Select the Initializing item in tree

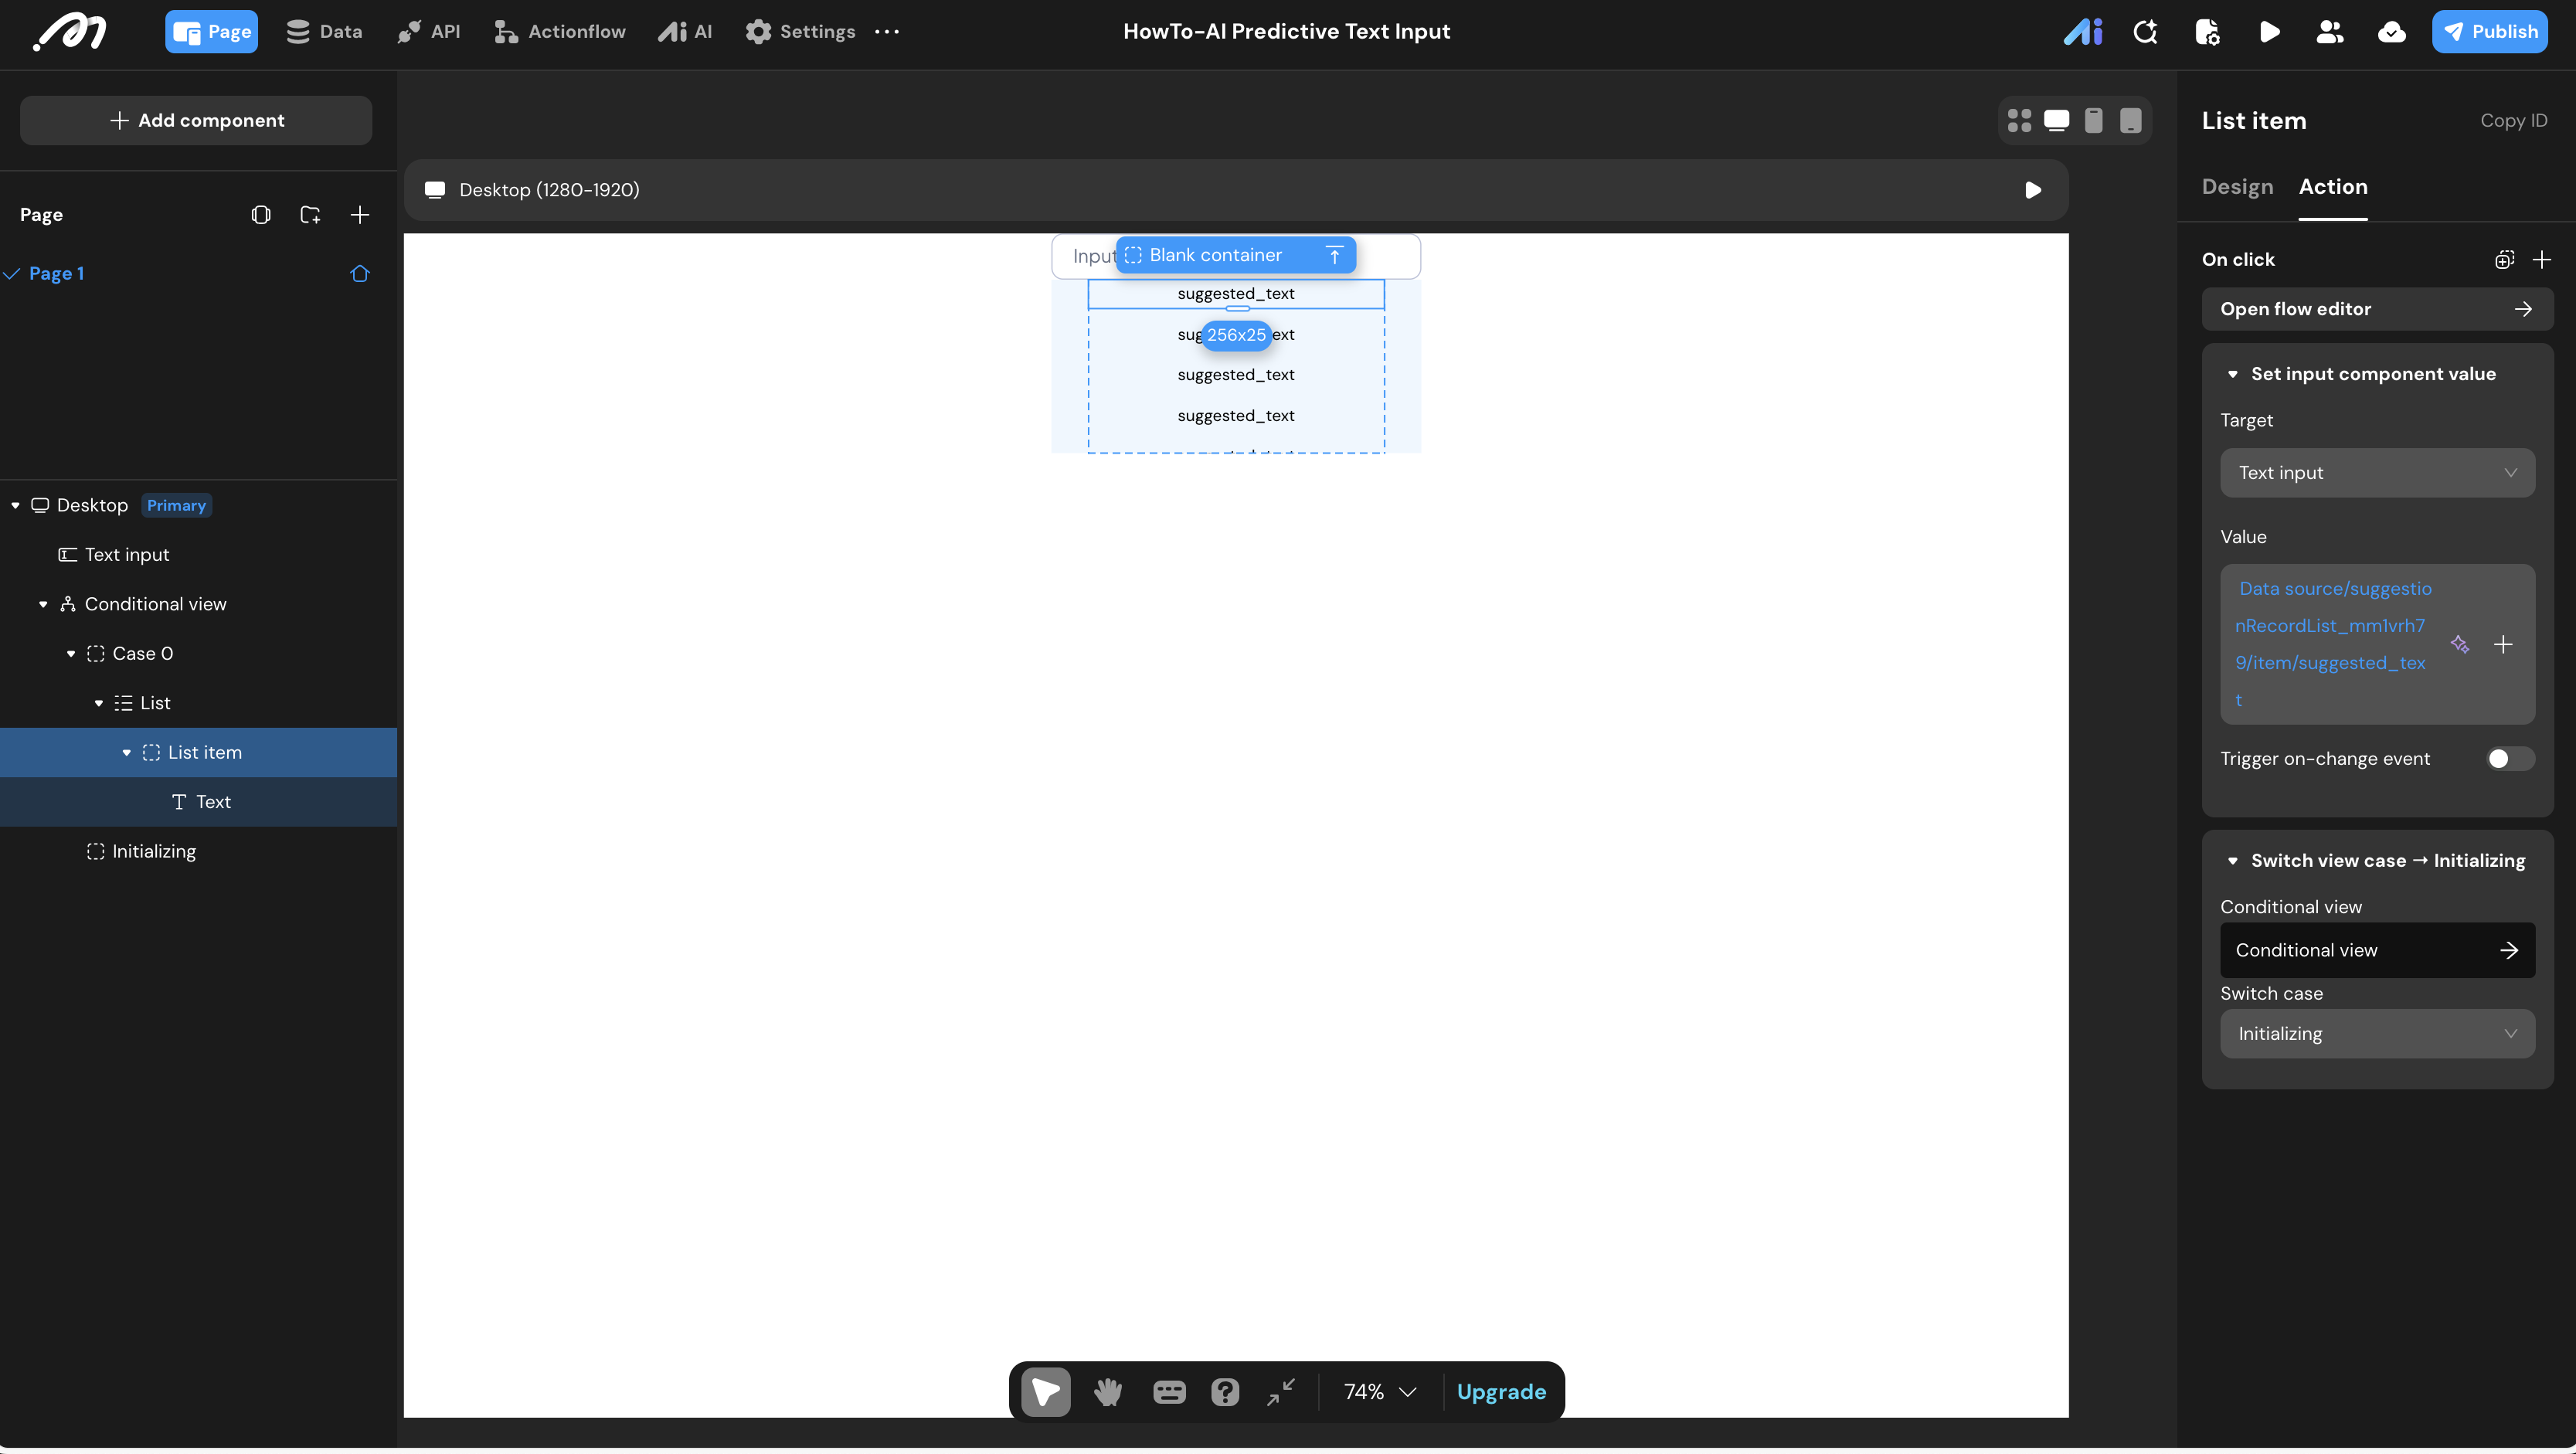154,851
